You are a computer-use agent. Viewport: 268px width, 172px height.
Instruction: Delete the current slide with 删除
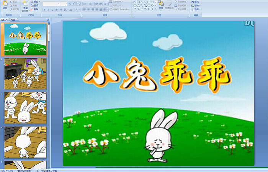[x=34, y=9]
